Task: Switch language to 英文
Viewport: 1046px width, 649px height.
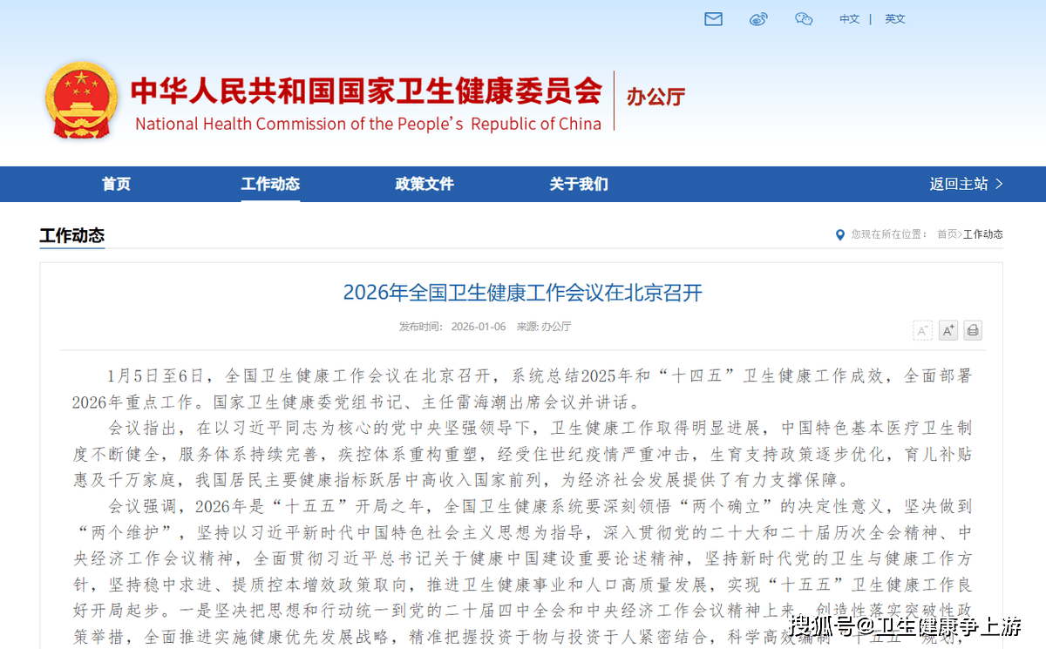Action: [x=895, y=19]
